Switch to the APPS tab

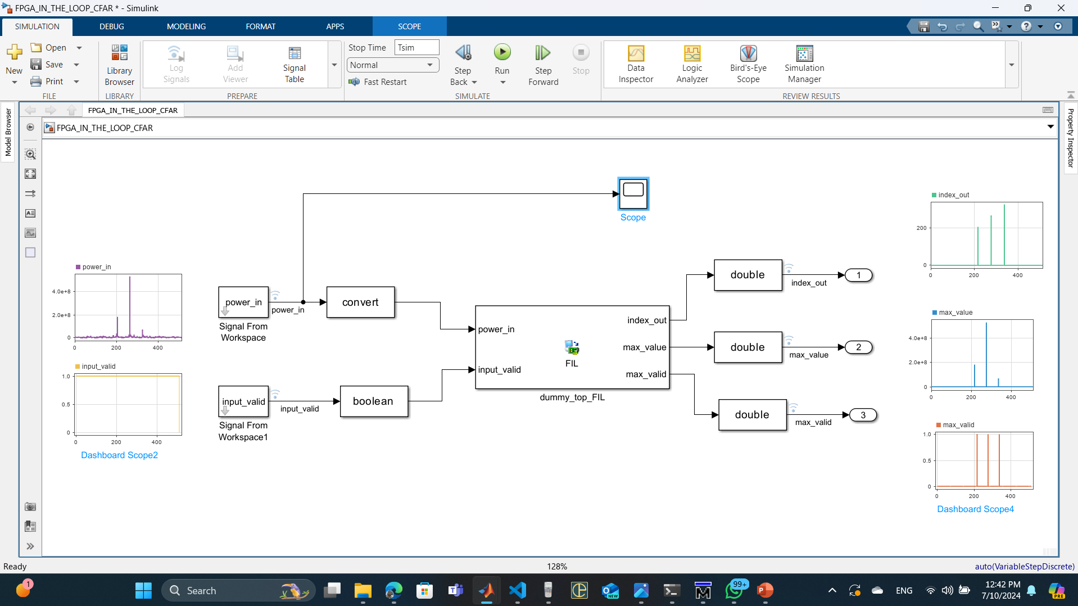click(x=334, y=26)
